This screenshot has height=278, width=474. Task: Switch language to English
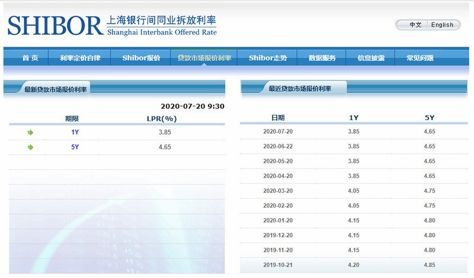tap(442, 25)
